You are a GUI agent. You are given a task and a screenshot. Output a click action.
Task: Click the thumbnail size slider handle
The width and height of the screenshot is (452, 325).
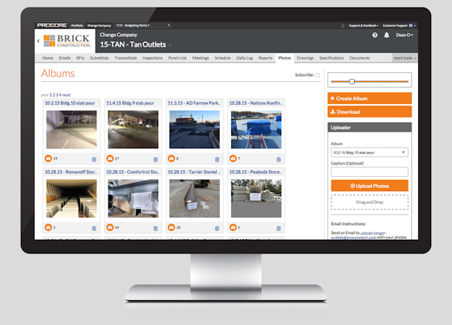click(352, 81)
